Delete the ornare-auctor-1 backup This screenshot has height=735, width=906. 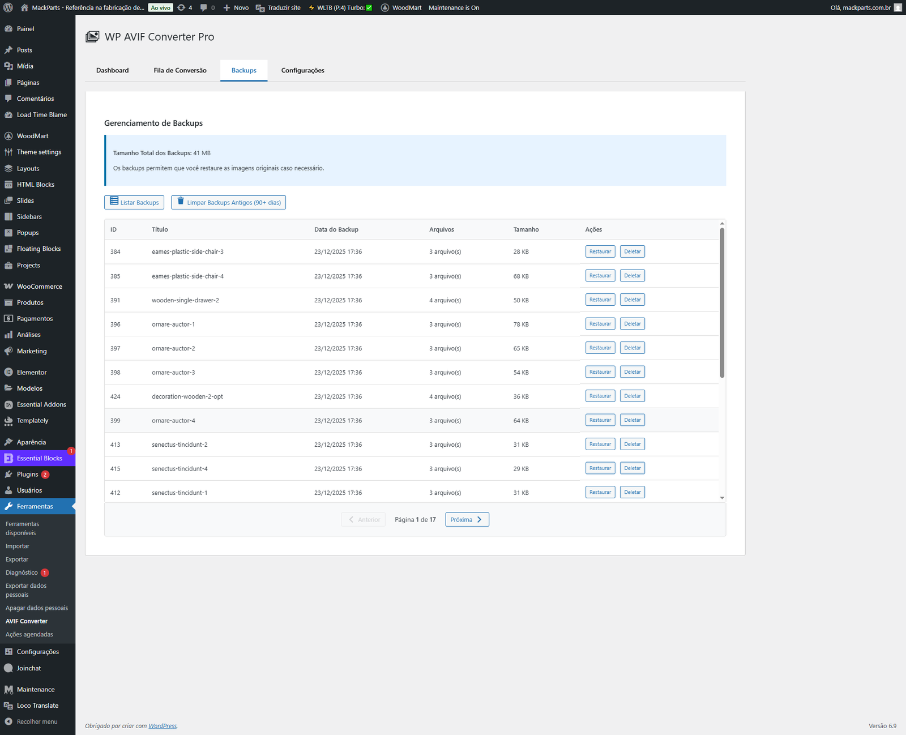632,324
